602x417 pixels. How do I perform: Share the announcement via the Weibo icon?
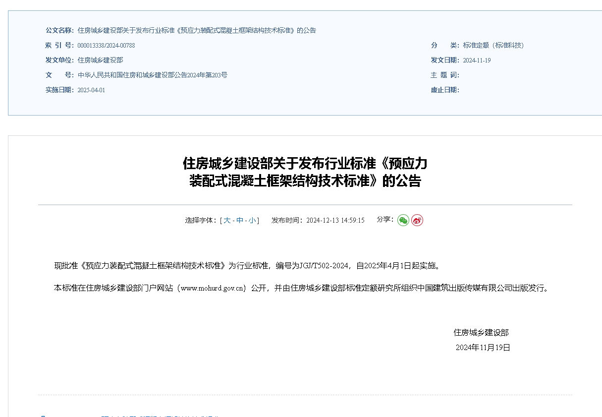pyautogui.click(x=417, y=220)
